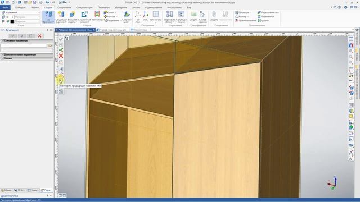Image resolution: width=360 pixels, height=202 pixels.
Task: Open the Переменные tool
Action: tap(266, 16)
